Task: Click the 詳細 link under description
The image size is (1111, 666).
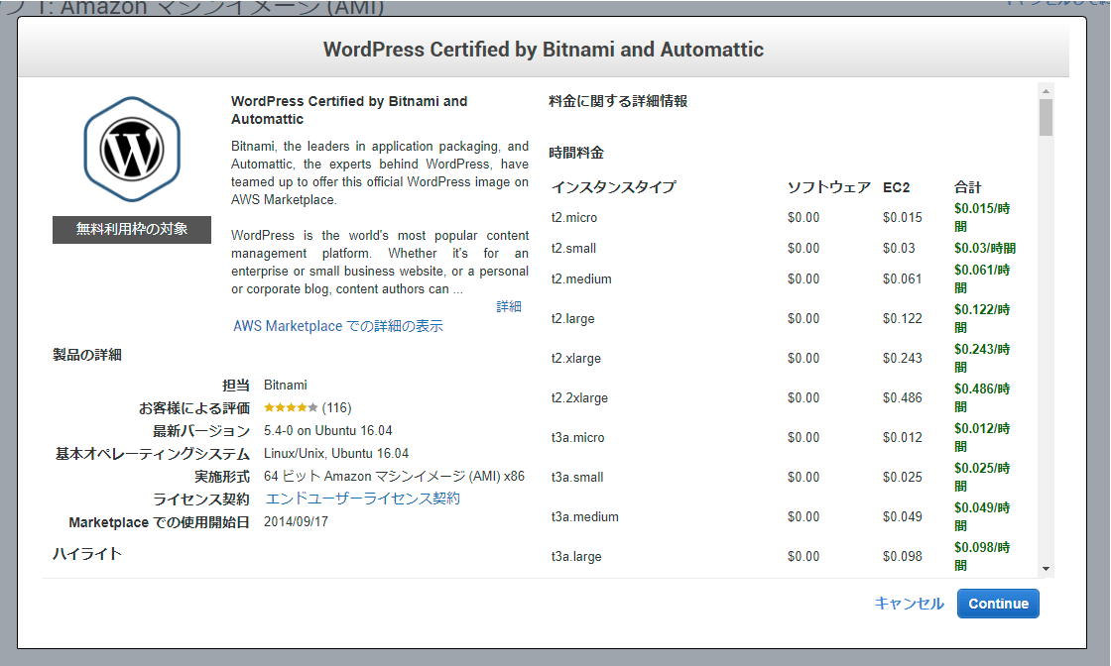Action: [509, 306]
